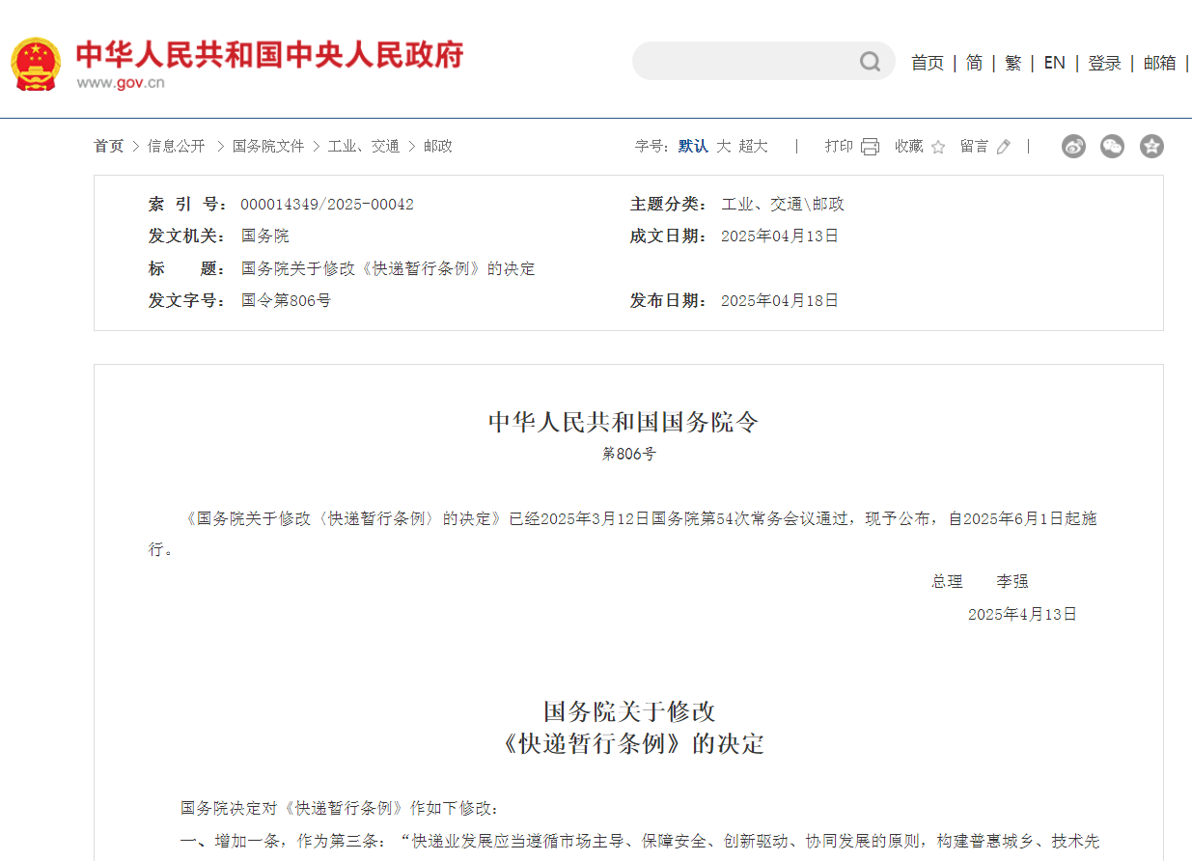
Task: Set font size to 默认
Action: (692, 146)
